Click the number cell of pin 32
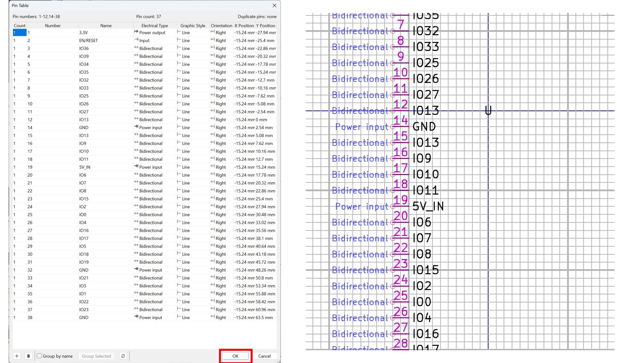 52,270
